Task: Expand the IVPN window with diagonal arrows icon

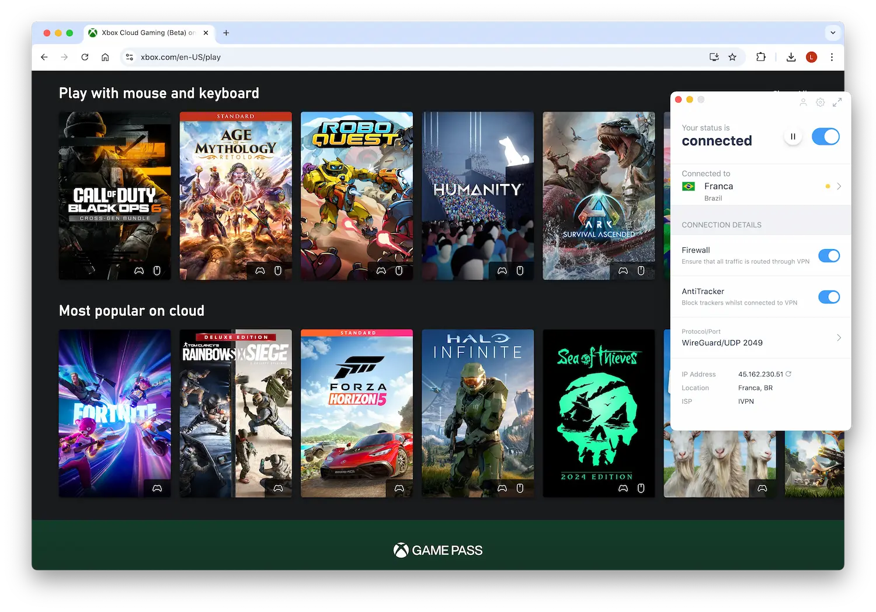Action: tap(838, 102)
